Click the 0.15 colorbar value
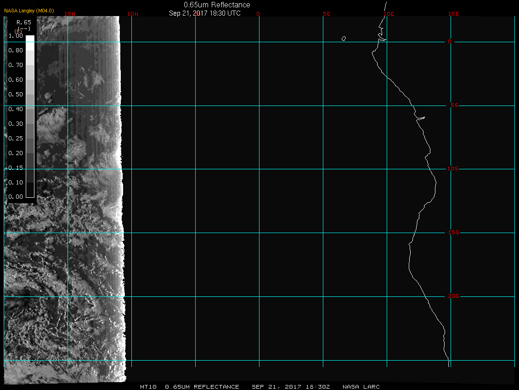The height and width of the screenshot is (390, 519). pyautogui.click(x=16, y=168)
